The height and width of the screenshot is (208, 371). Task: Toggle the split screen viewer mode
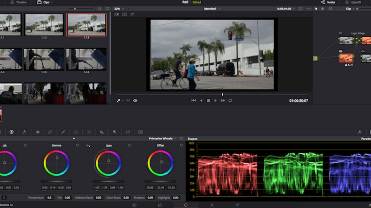point(124,14)
